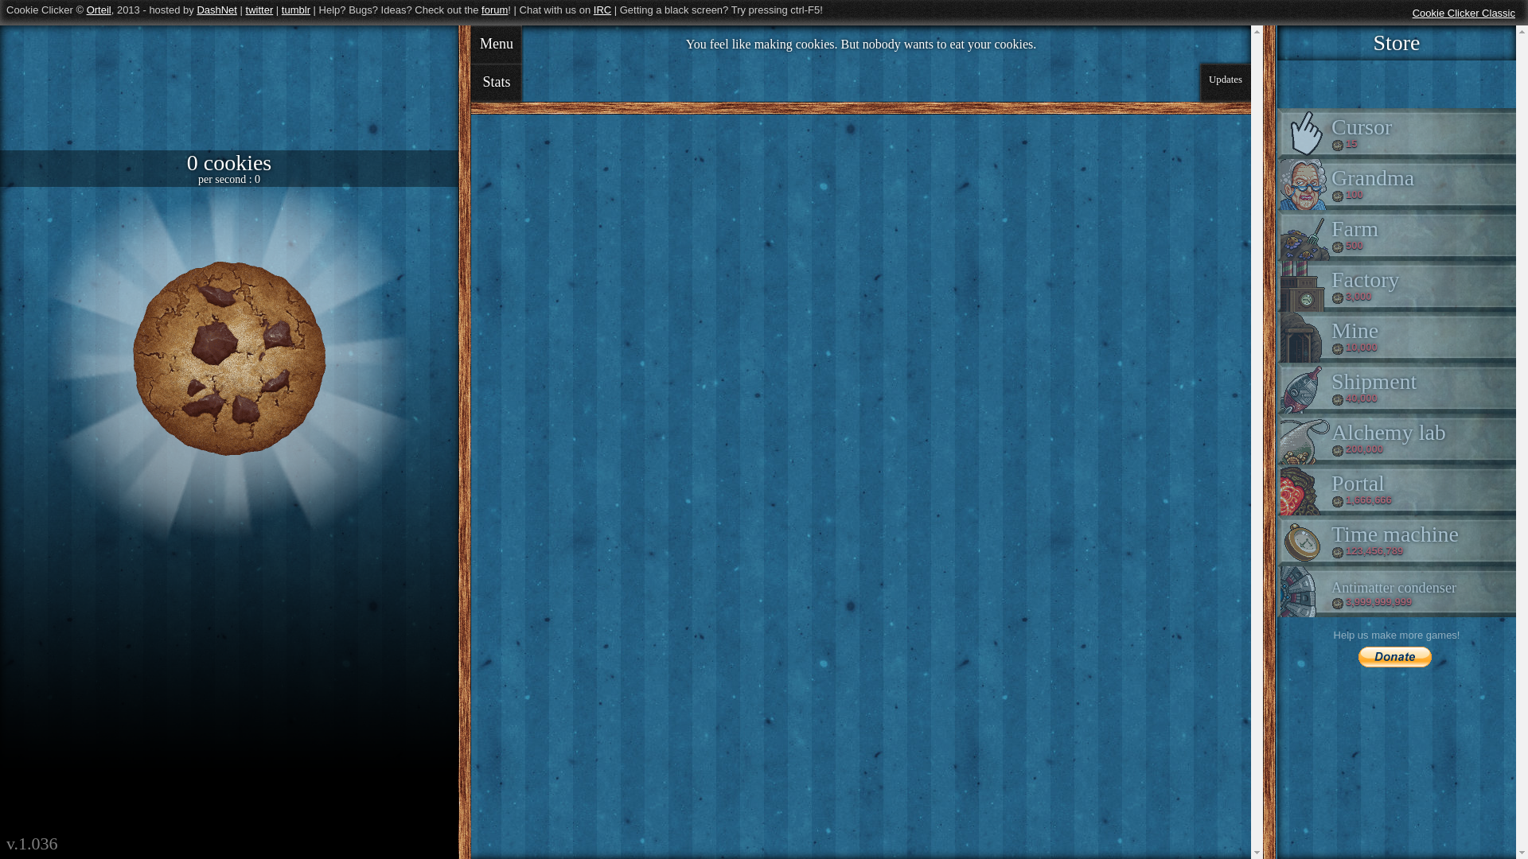Open Cookie Clicker Classic link
The width and height of the screenshot is (1528, 859).
coord(1464,14)
